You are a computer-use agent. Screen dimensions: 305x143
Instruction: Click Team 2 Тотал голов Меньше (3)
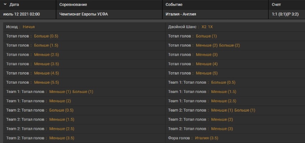[x=222, y=129]
